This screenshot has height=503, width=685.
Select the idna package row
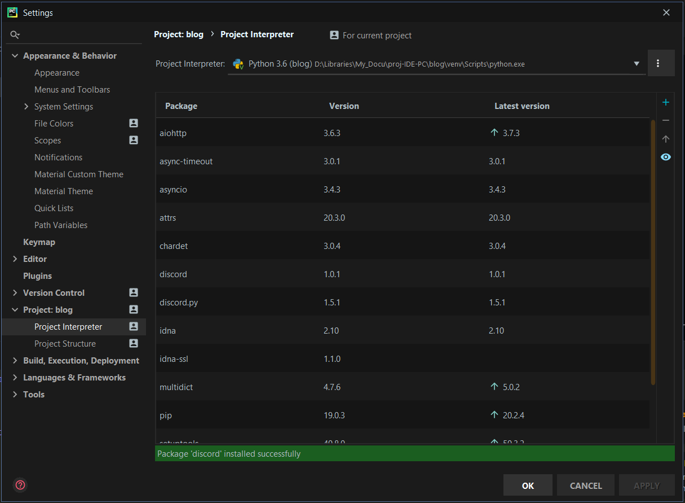pos(403,330)
